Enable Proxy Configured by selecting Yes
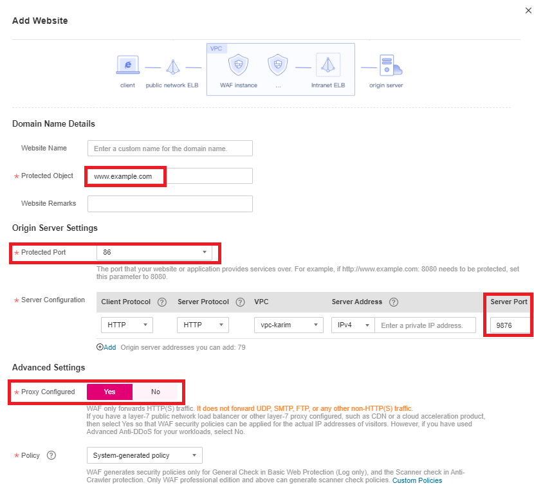The height and width of the screenshot is (490, 534). pos(109,392)
